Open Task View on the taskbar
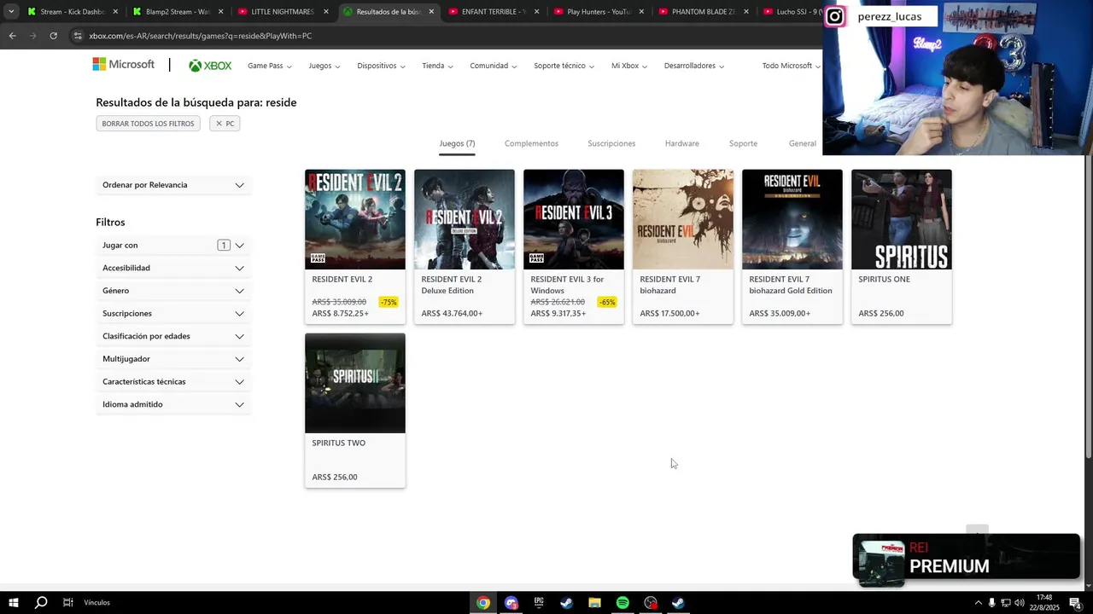1093x614 pixels. [x=67, y=603]
